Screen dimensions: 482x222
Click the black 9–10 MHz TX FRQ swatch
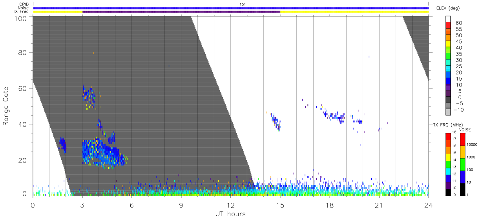pyautogui.click(x=448, y=192)
